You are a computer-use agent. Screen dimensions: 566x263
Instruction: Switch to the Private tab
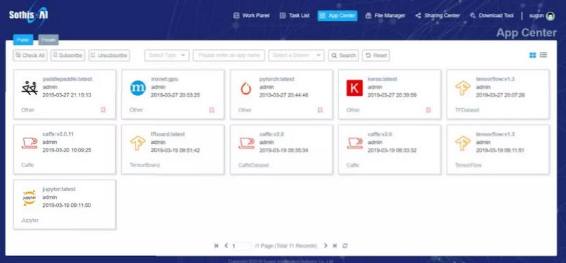(x=49, y=40)
